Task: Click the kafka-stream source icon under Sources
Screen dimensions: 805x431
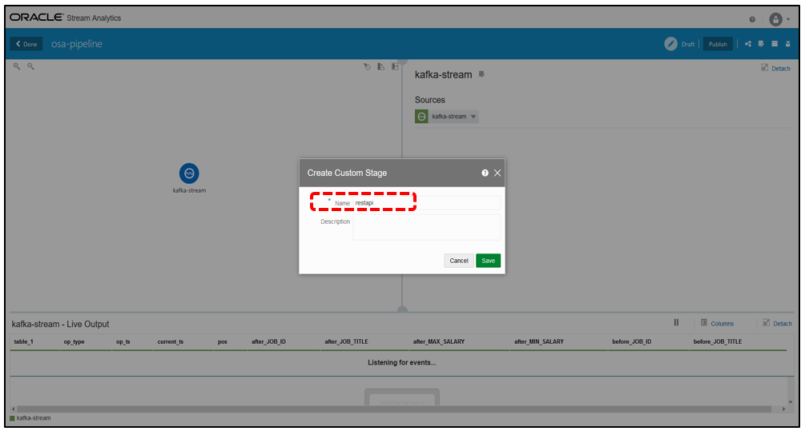Action: click(421, 116)
